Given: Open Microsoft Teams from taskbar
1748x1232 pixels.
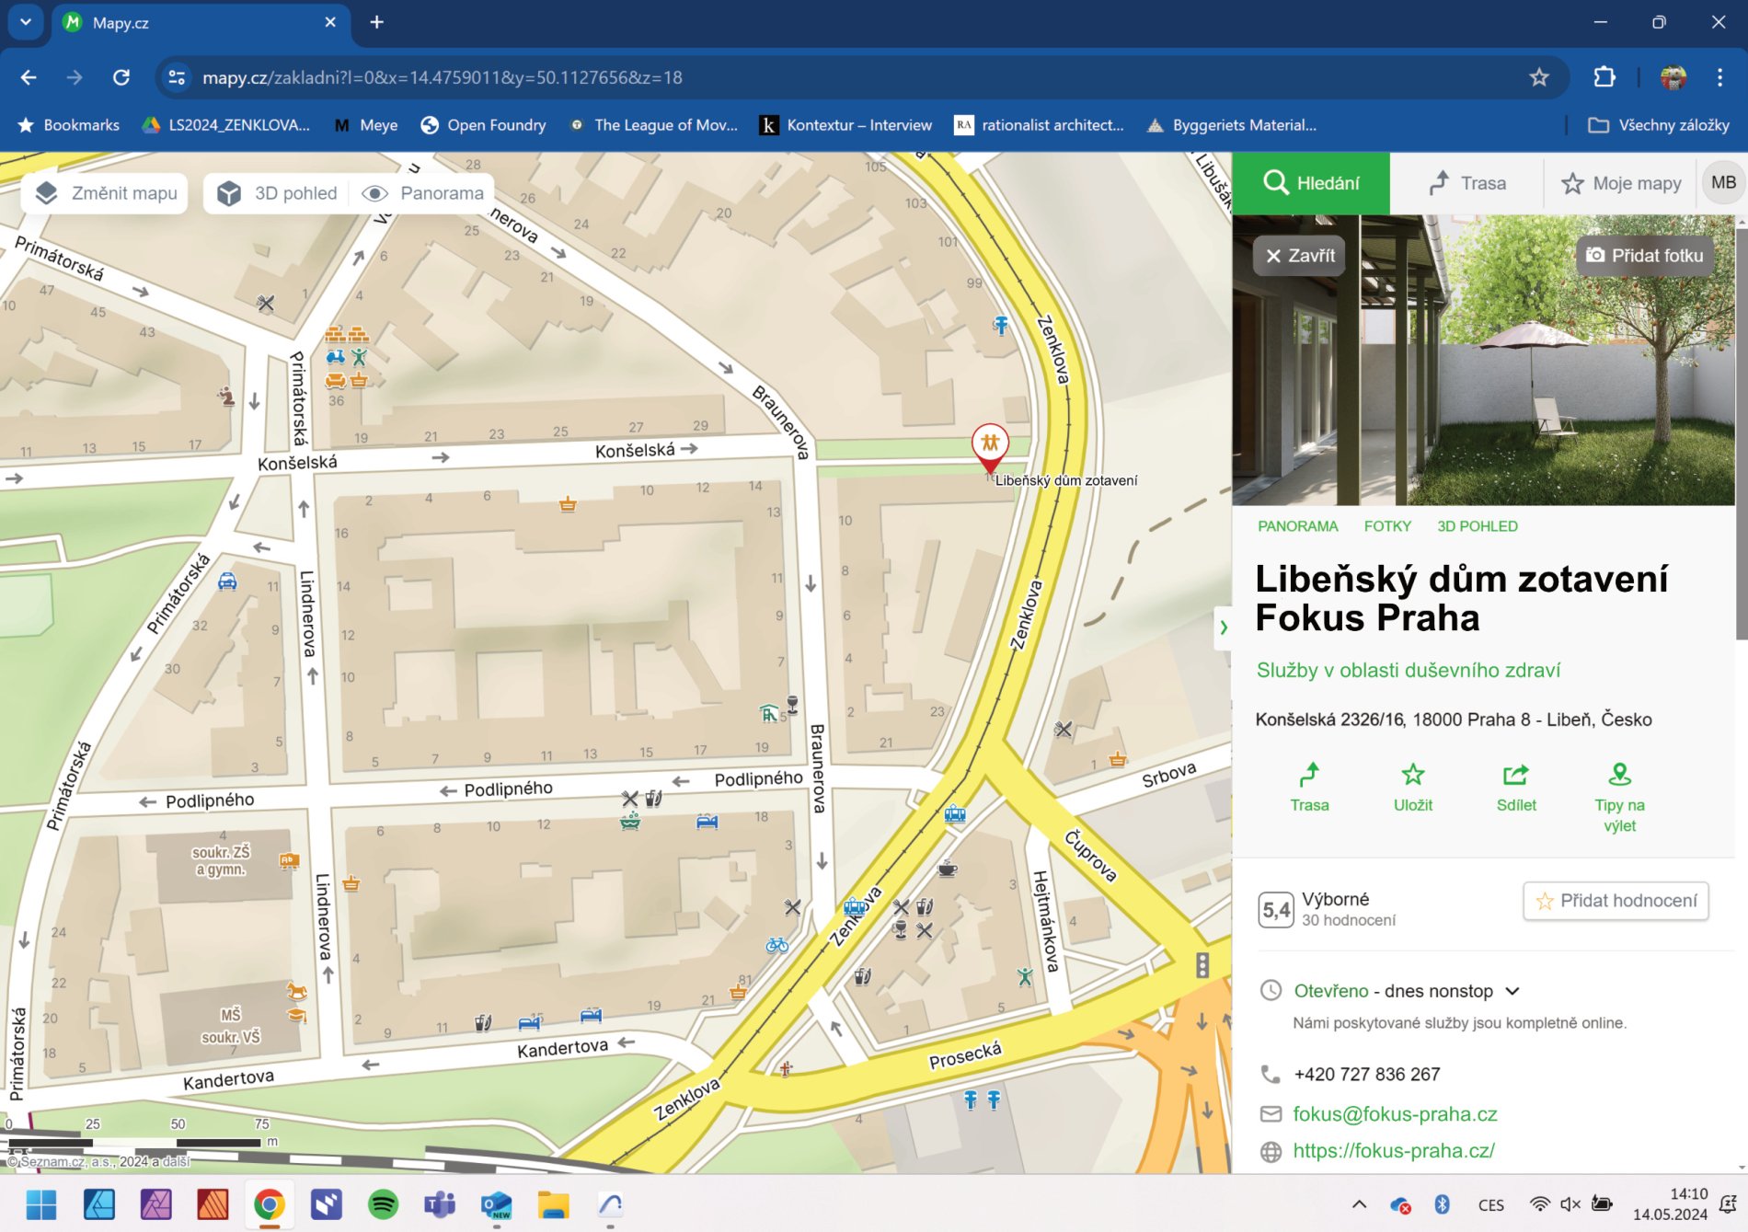Looking at the screenshot, I should point(440,1204).
